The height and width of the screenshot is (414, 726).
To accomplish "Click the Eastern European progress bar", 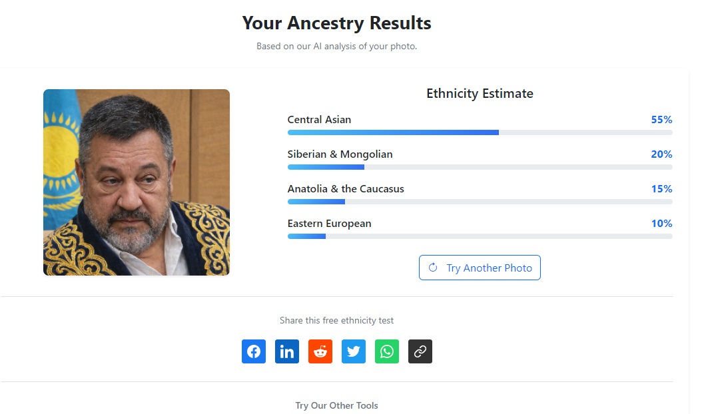I will (x=480, y=236).
